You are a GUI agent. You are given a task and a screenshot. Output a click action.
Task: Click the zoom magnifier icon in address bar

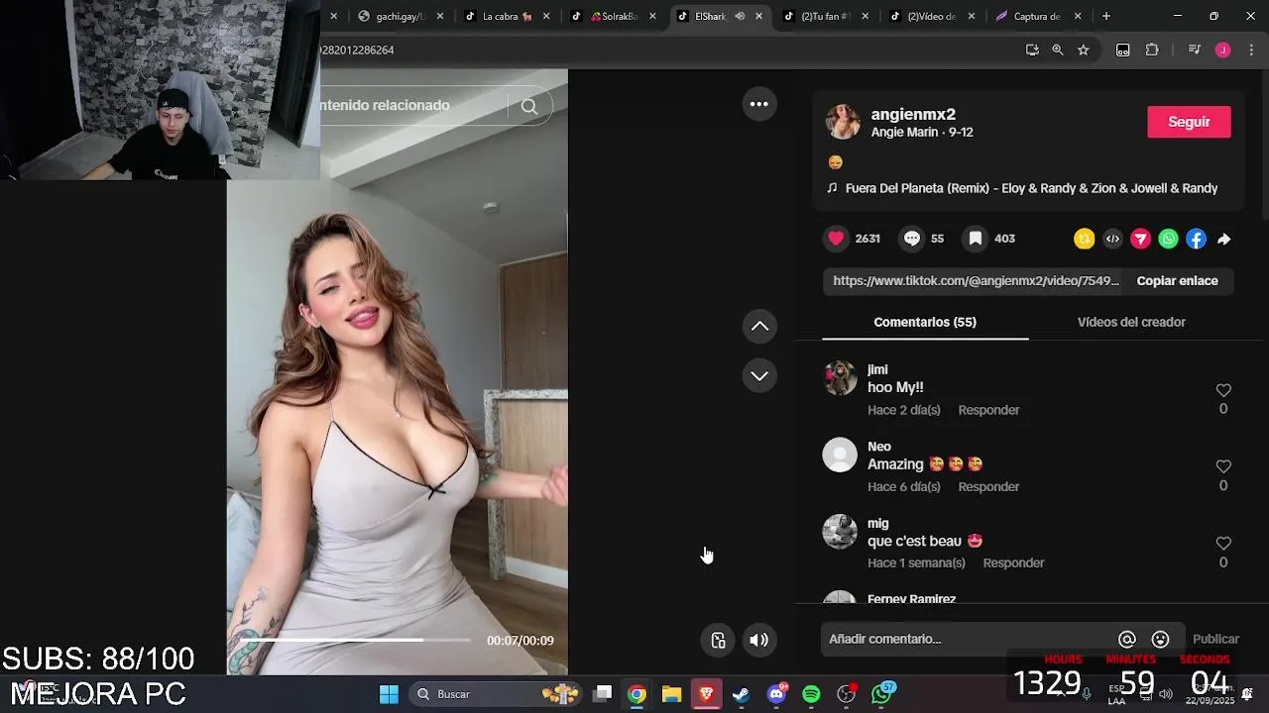click(1058, 50)
